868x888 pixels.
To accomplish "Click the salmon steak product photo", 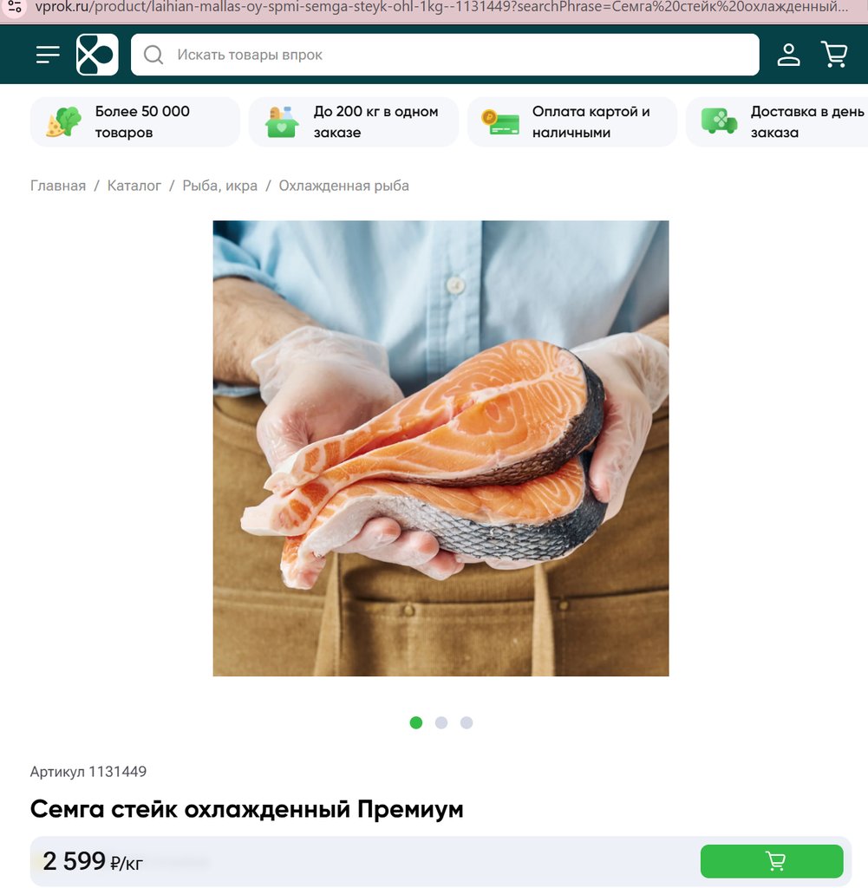I will (x=441, y=448).
